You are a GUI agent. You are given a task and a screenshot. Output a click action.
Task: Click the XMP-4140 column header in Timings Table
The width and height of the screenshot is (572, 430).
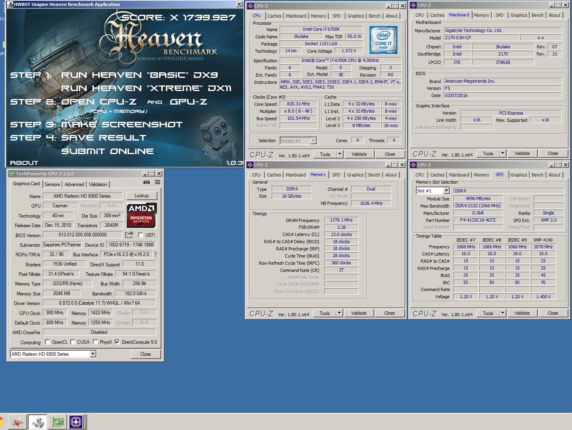coord(543,240)
